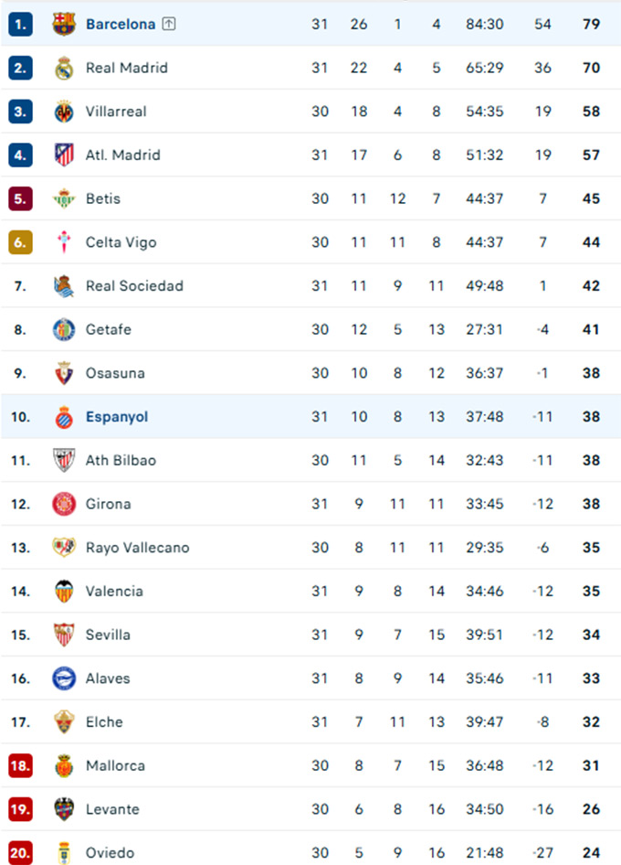Image resolution: width=621 pixels, height=865 pixels.
Task: Click the Valencia bat crest icon
Action: click(x=64, y=591)
